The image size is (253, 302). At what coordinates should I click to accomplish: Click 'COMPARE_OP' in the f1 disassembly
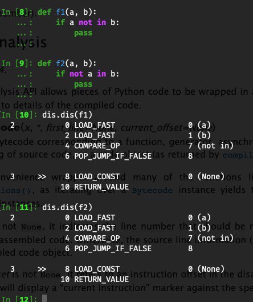click(97, 146)
